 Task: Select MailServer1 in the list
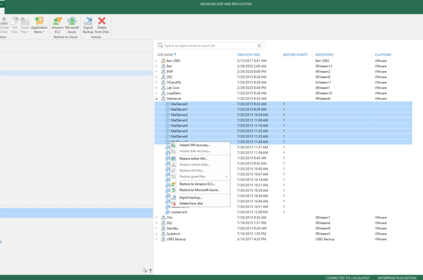pyautogui.click(x=283, y=110)
